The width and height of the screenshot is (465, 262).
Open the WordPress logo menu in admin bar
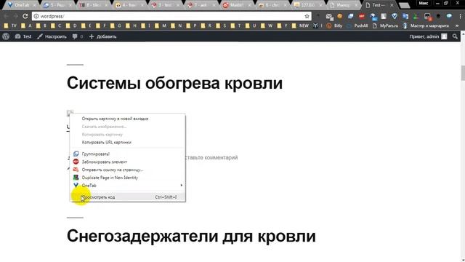[6, 36]
